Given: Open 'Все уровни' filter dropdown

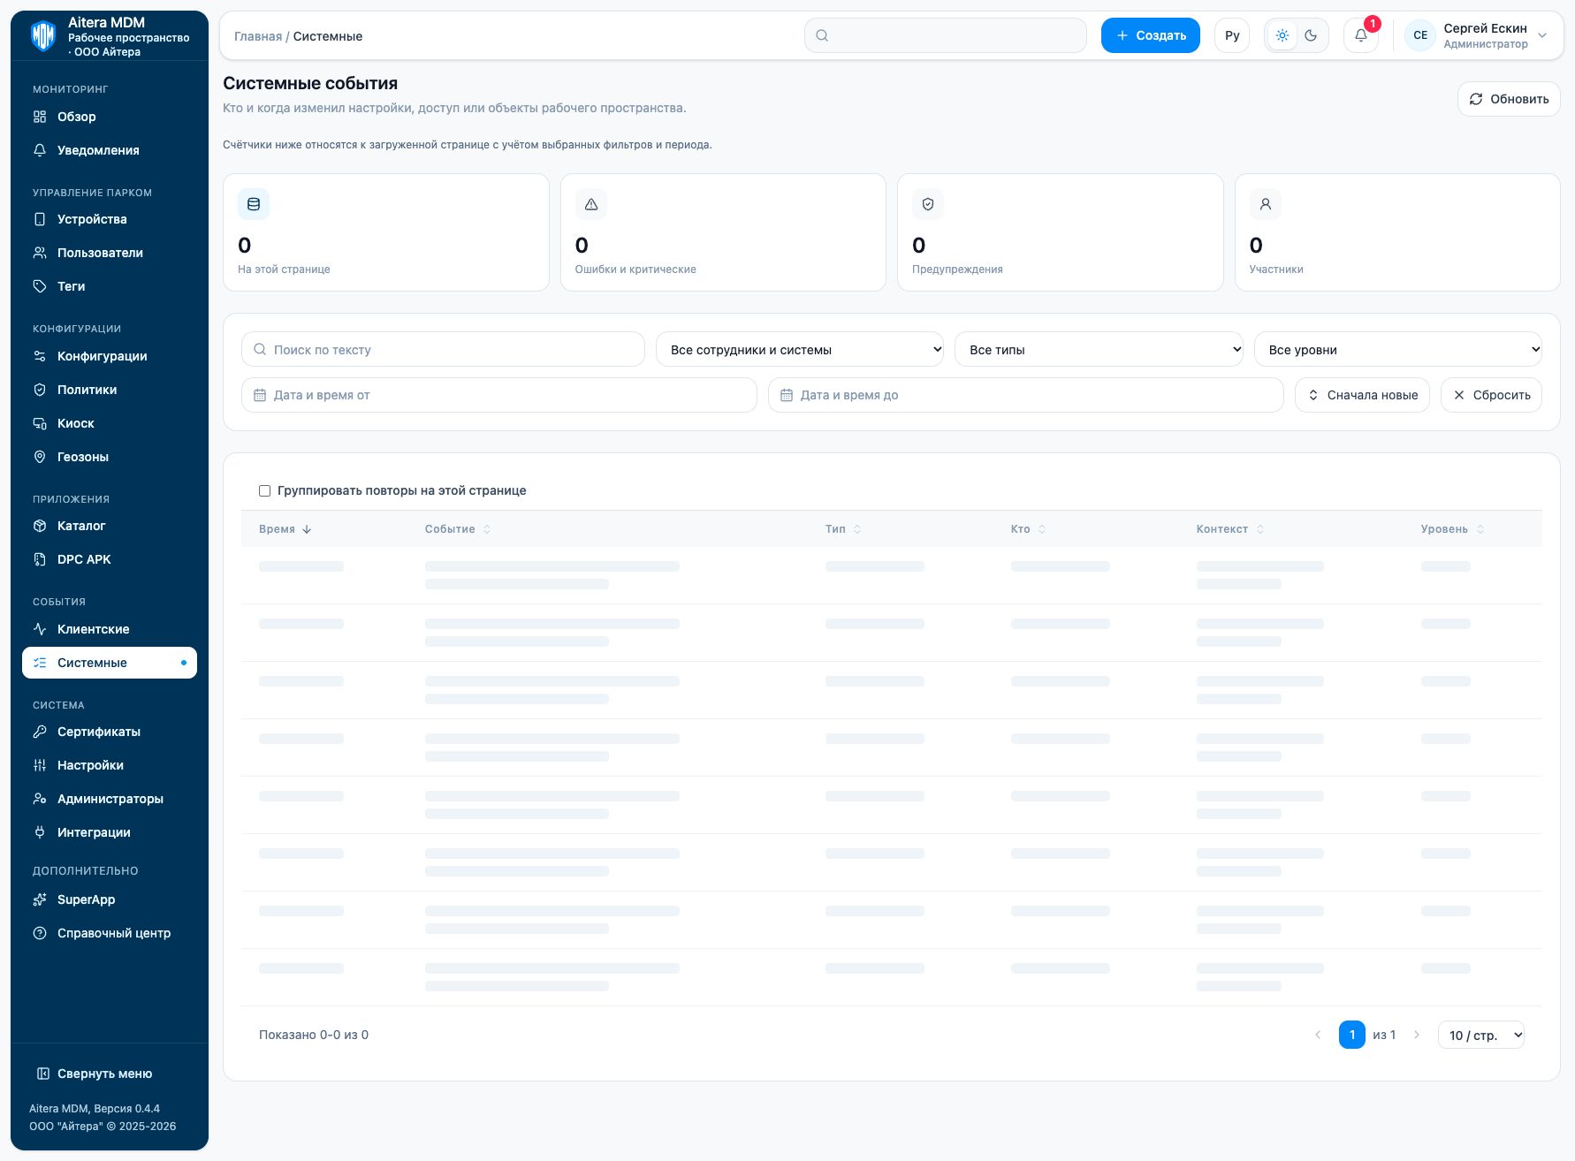Looking at the screenshot, I should [1398, 350].
